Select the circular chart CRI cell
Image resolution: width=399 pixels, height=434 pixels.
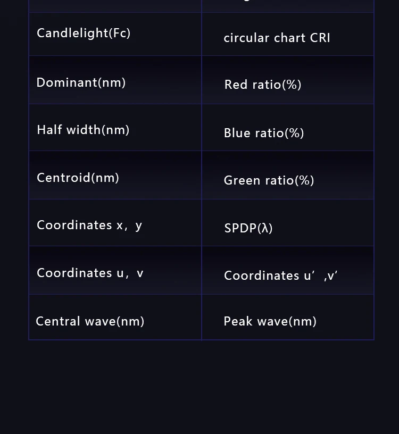[277, 38]
